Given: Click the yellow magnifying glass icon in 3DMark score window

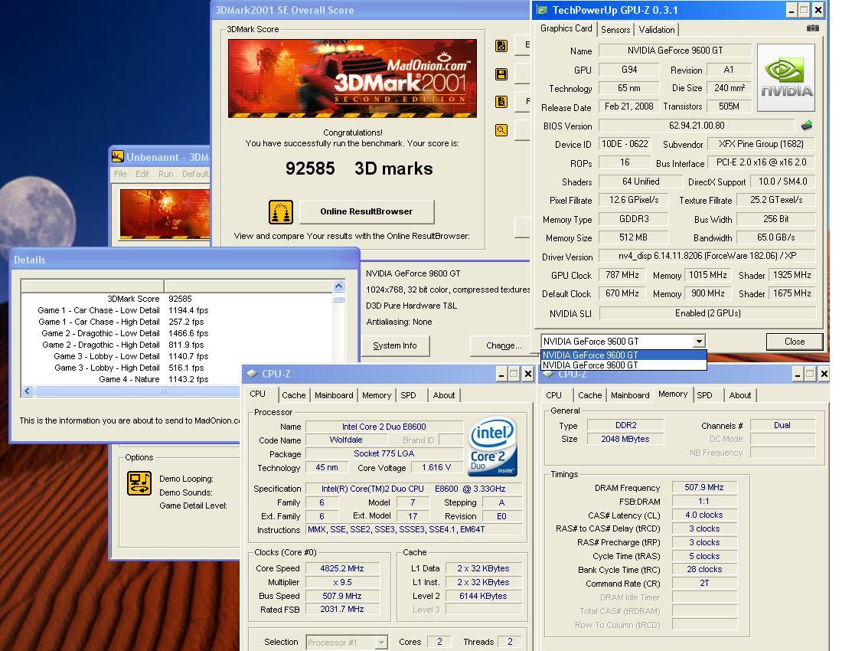Looking at the screenshot, I should pyautogui.click(x=501, y=130).
